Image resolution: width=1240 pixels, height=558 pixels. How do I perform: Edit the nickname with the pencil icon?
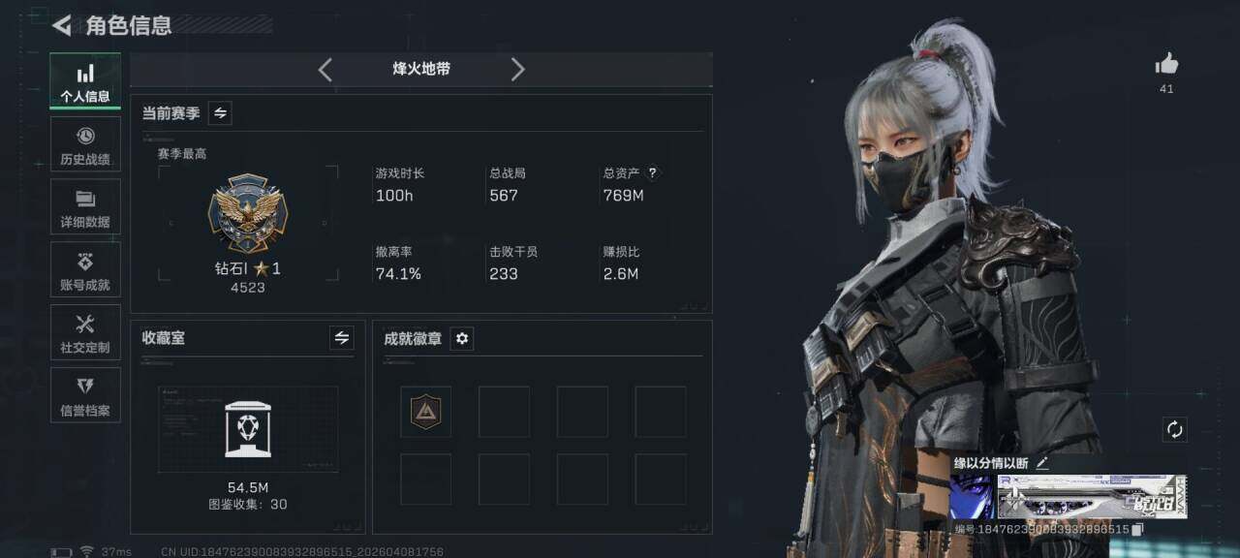(x=1042, y=463)
